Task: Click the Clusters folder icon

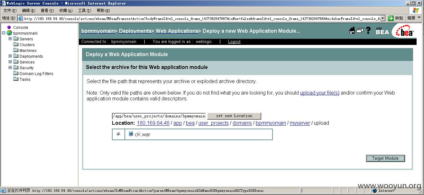Action: [x=16, y=44]
